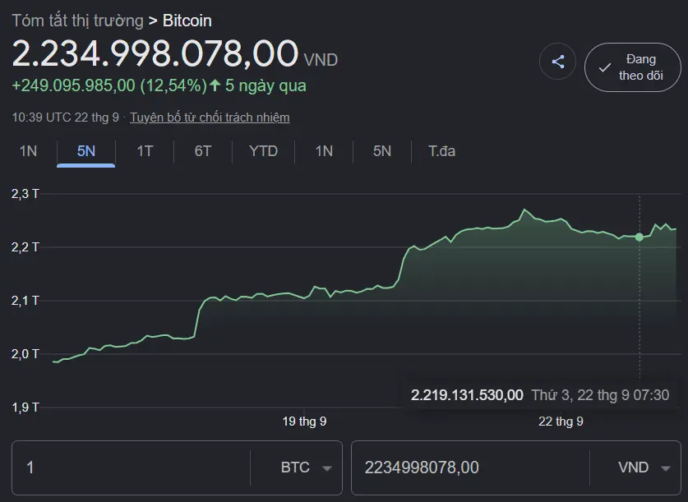Select the first 1N (one day) tab
This screenshot has height=502, width=688.
coord(28,151)
